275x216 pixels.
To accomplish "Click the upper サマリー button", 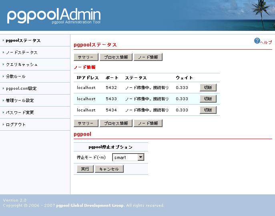I will pyautogui.click(x=86, y=57).
